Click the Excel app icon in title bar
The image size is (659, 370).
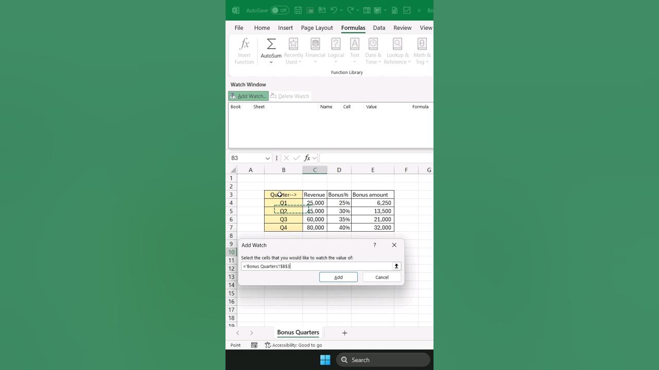click(236, 10)
